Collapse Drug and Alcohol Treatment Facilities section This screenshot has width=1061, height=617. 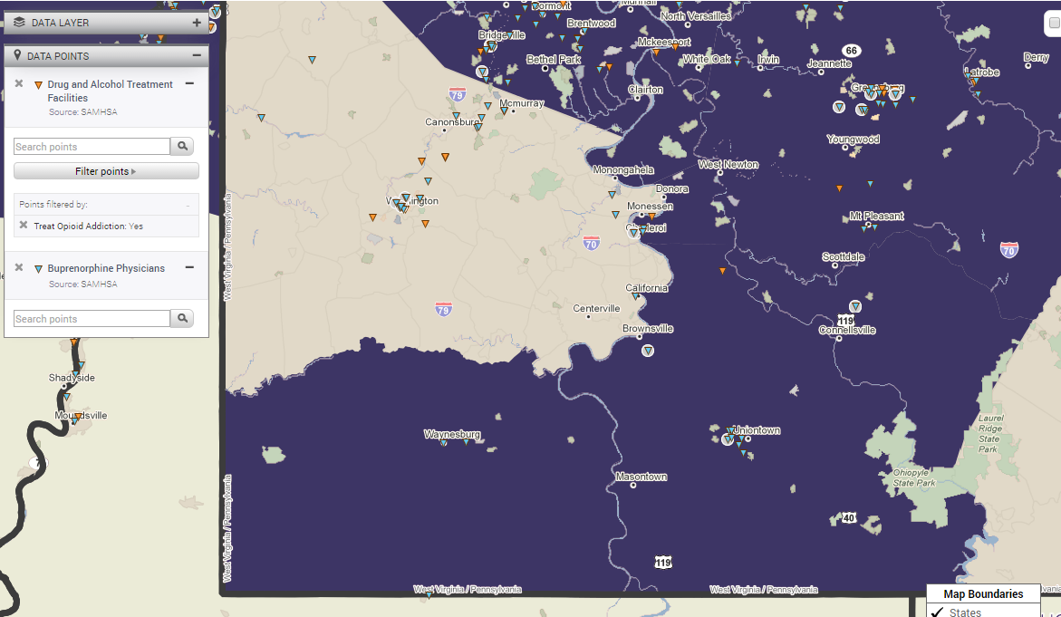click(189, 84)
